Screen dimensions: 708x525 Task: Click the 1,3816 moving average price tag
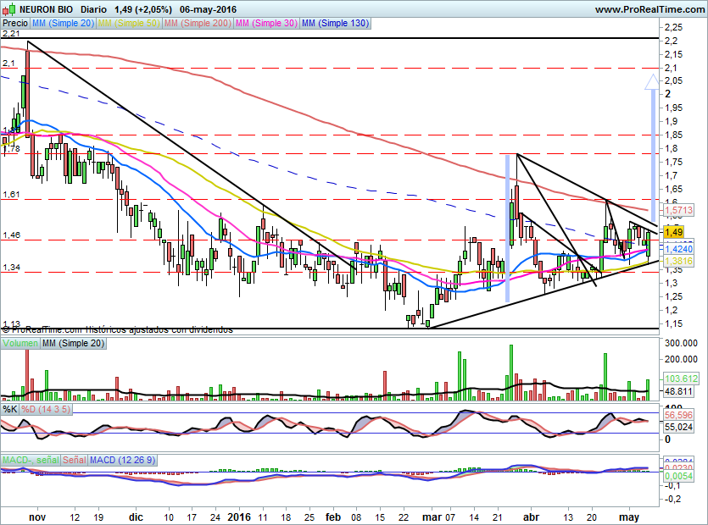click(678, 262)
